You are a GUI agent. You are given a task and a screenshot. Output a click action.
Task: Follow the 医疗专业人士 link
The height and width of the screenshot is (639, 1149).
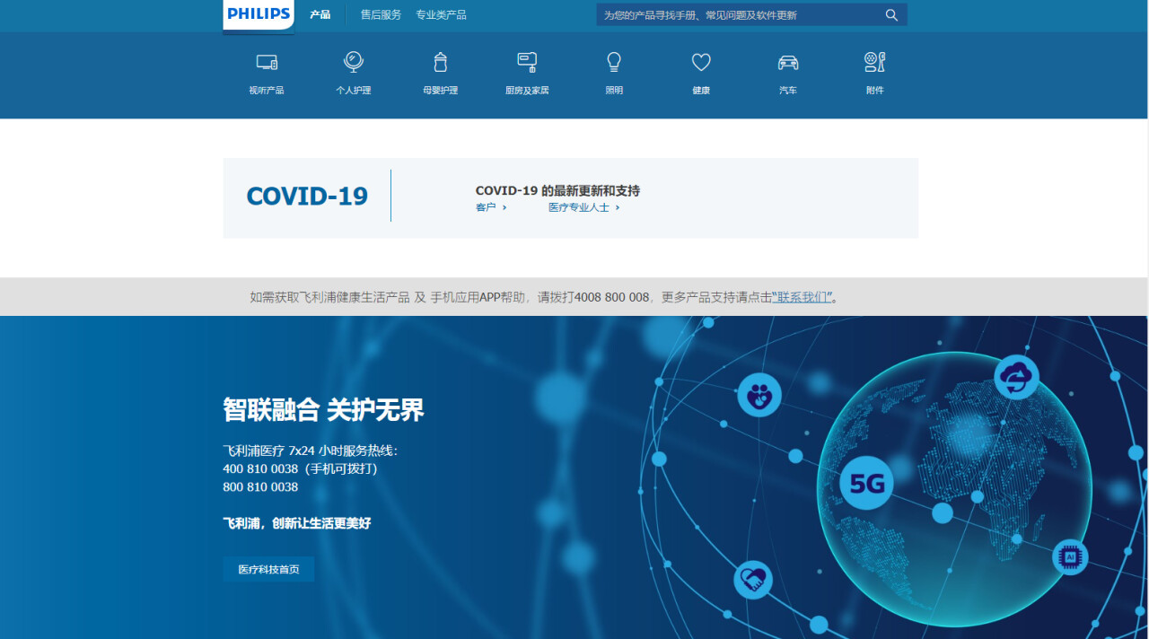[x=583, y=207]
